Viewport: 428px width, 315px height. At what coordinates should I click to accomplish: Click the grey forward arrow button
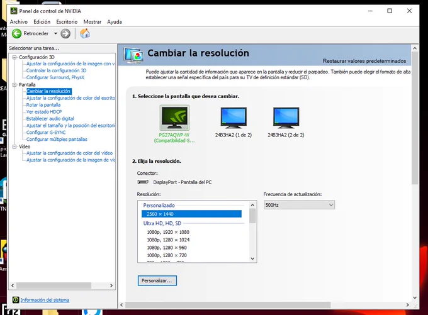(65, 33)
